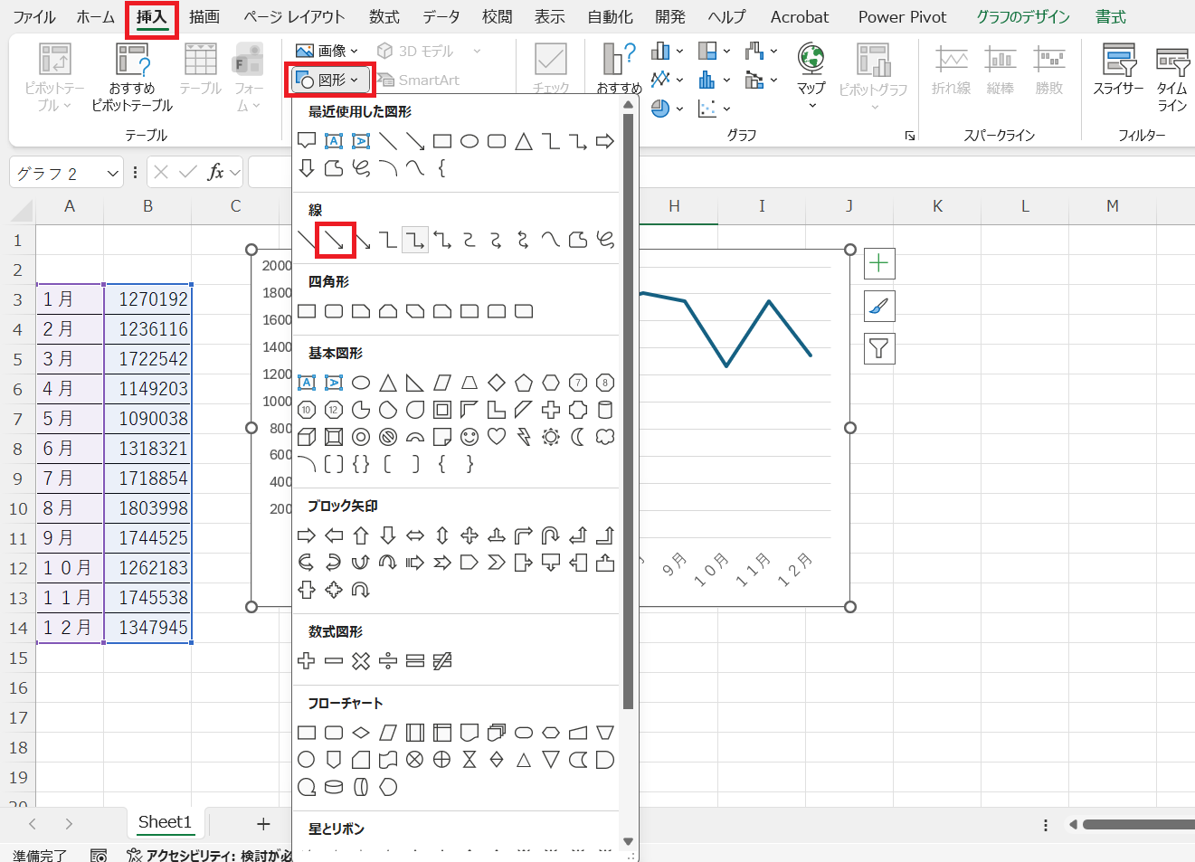
Task: Expand the 画像 dropdown
Action: pos(327,51)
